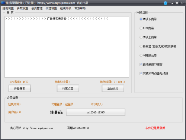
Task: Open the 参数设置 menu
Action: (x=23, y=8)
